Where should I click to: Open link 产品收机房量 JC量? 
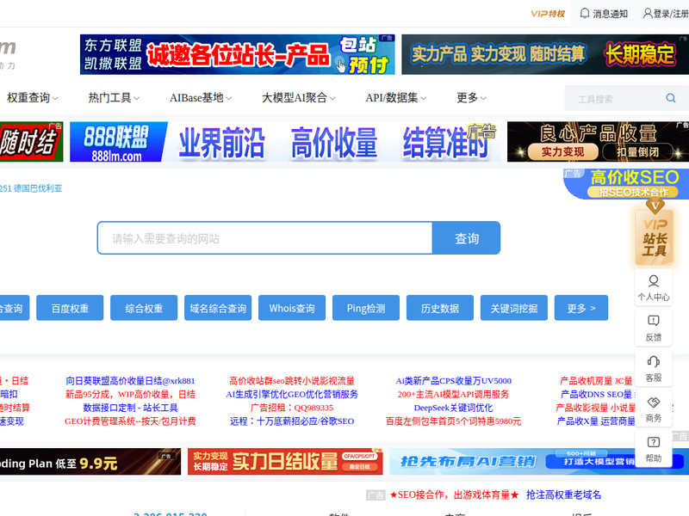coord(596,380)
